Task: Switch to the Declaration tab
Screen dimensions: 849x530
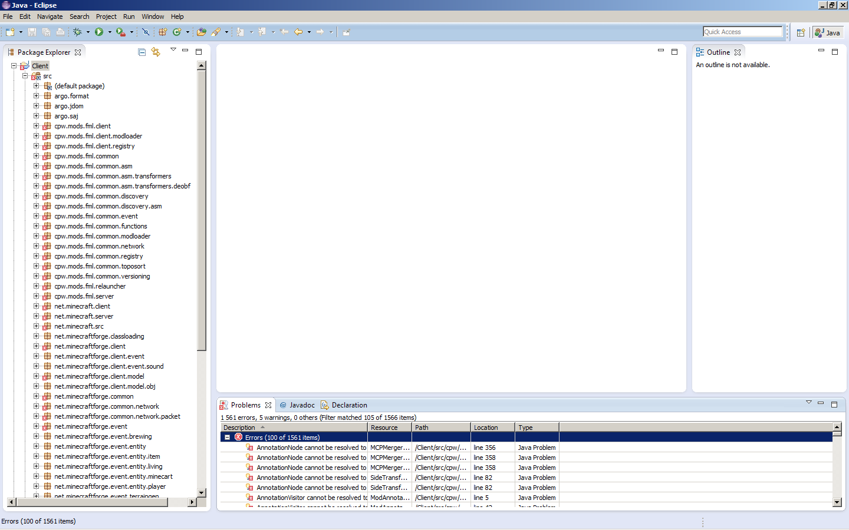Action: pyautogui.click(x=344, y=405)
